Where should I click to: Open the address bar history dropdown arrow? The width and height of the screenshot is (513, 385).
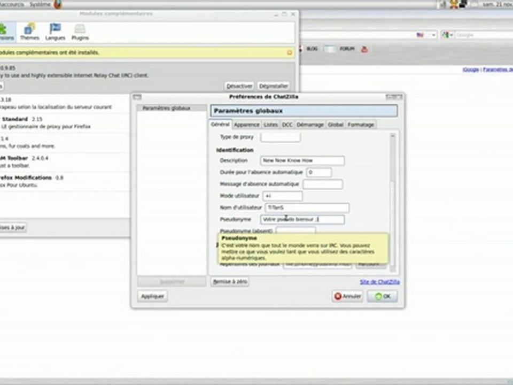[x=433, y=35]
